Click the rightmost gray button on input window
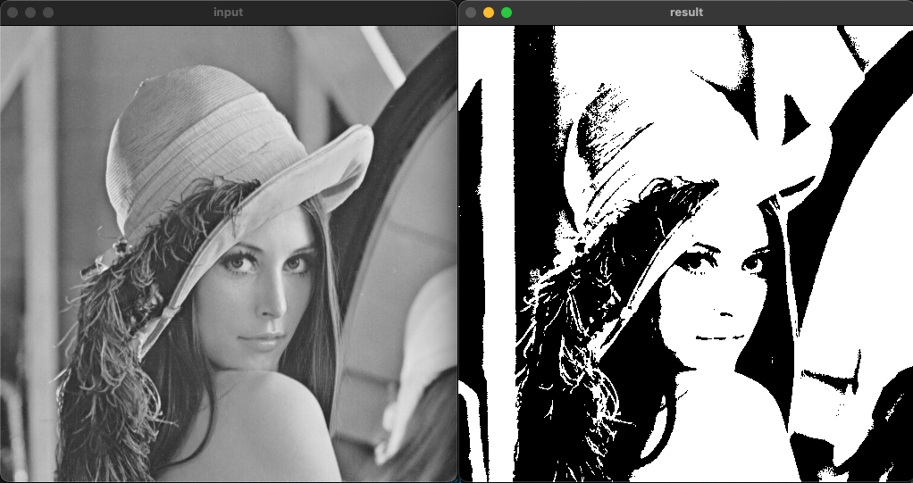913x483 pixels. coord(48,12)
